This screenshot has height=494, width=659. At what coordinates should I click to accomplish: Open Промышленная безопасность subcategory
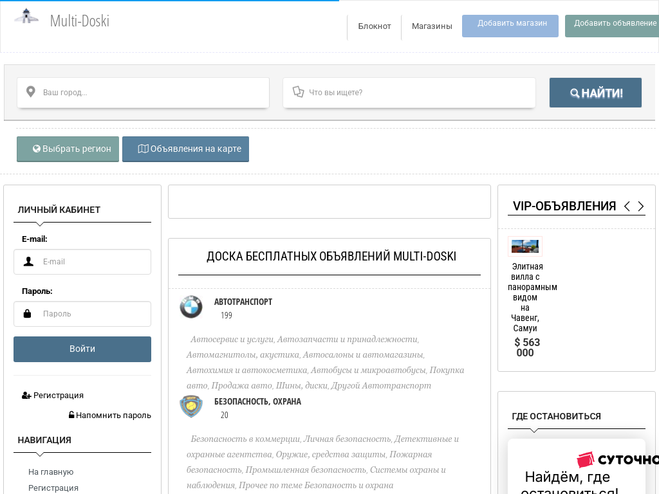coord(306,470)
